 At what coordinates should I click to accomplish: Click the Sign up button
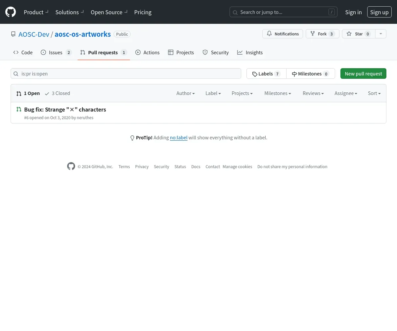tap(379, 12)
